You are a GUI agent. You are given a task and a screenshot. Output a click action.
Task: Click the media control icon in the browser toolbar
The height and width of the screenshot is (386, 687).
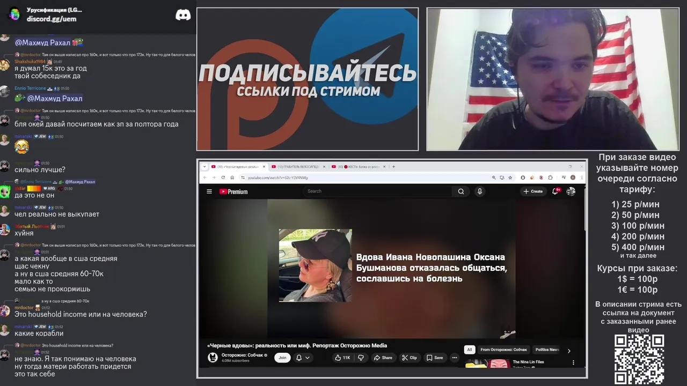[564, 177]
